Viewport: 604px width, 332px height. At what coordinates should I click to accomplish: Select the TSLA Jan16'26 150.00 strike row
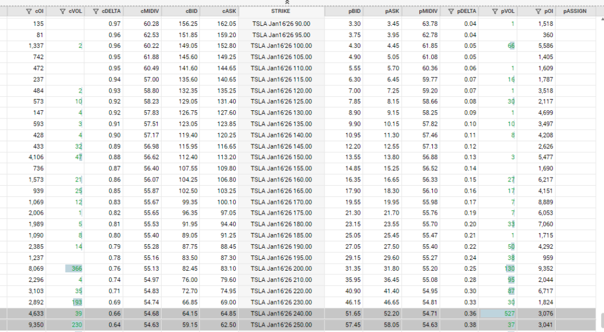[281, 157]
